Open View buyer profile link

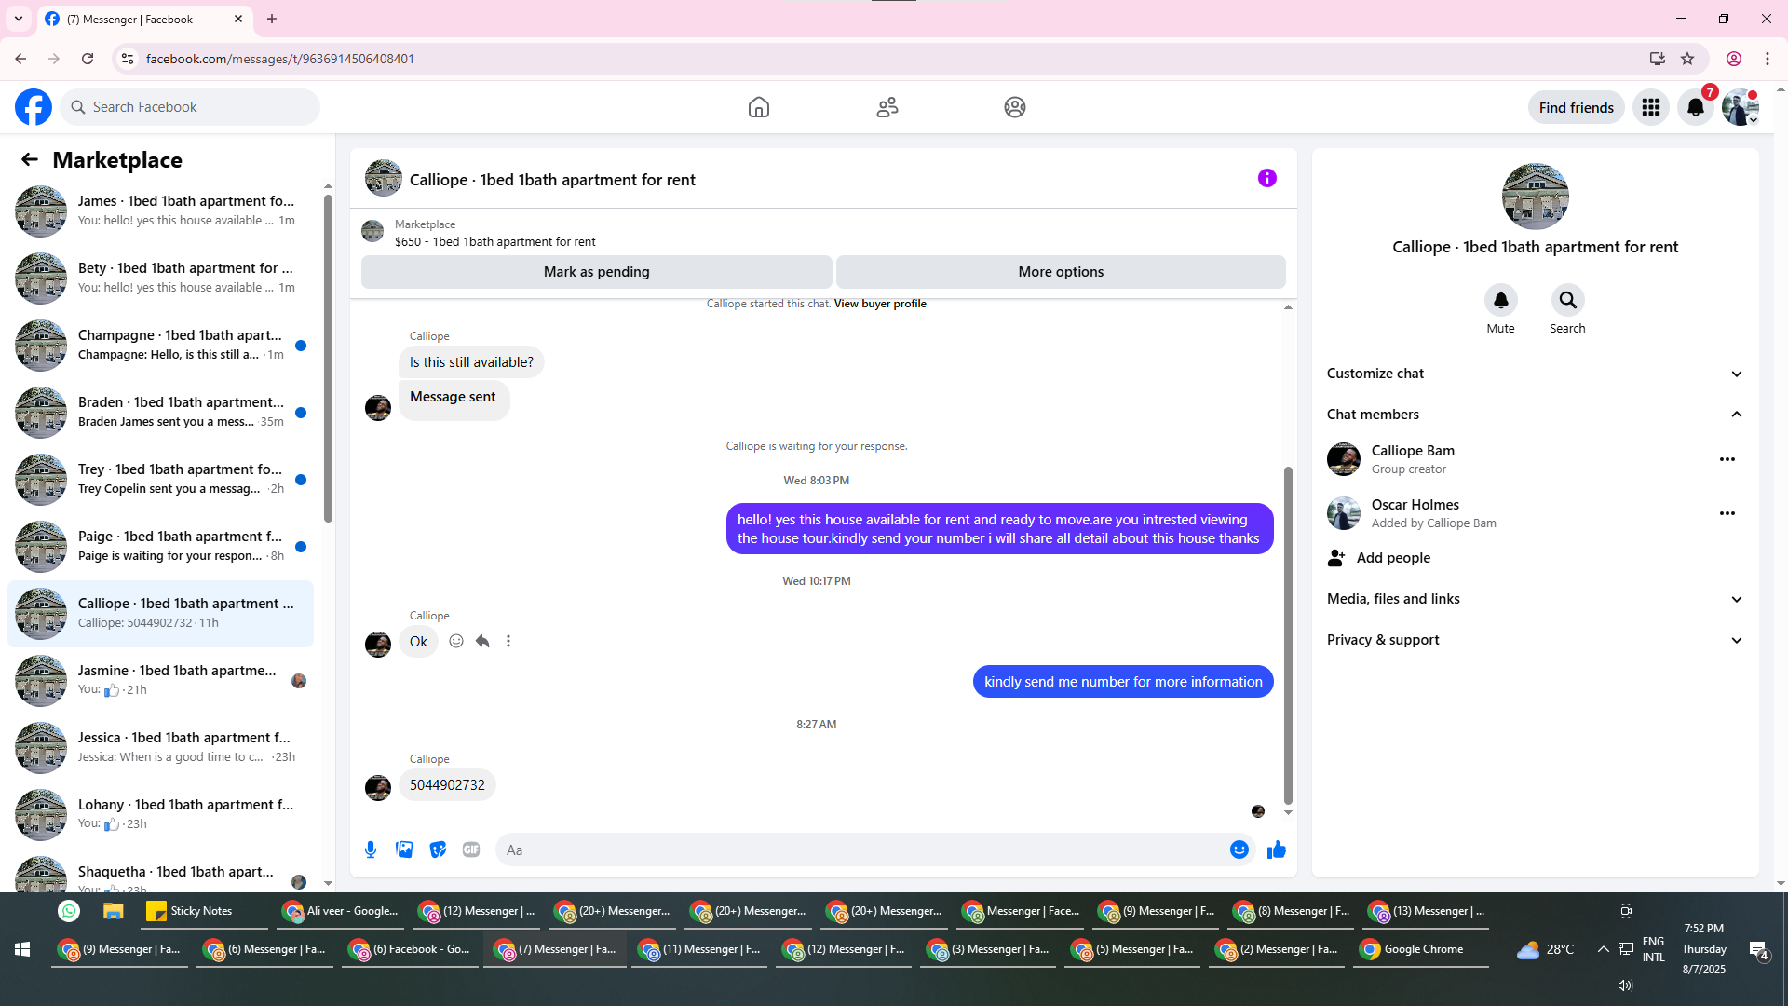880,304
